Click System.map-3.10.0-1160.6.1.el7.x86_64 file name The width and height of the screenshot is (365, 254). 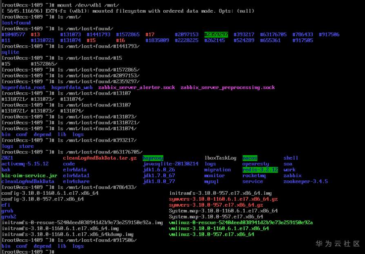tap(223, 211)
